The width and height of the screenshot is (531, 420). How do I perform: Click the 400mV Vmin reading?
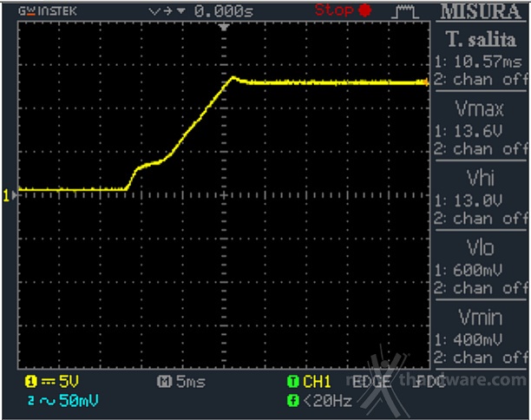click(477, 339)
